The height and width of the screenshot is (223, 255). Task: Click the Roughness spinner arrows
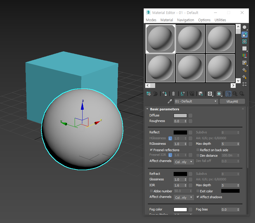[x=185, y=121]
